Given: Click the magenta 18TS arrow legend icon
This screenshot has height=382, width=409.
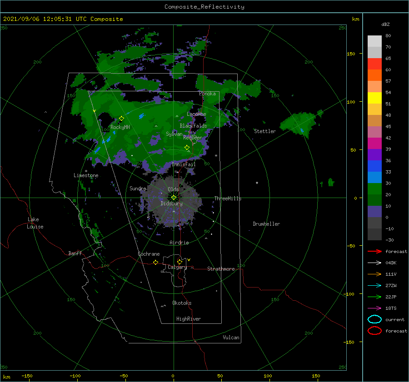Looking at the screenshot, I should [374, 308].
